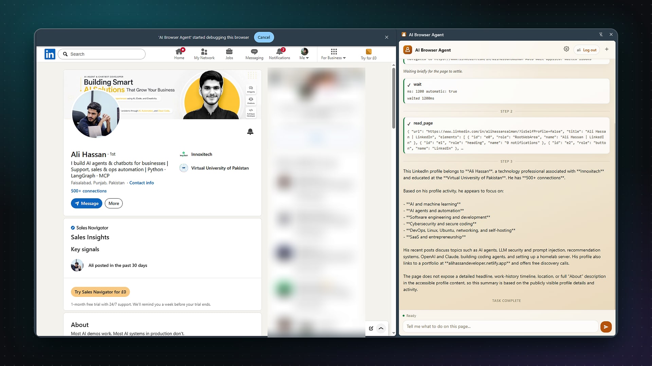The height and width of the screenshot is (366, 652).
Task: Open Ali Hassan's profile photo
Action: pyautogui.click(x=96, y=114)
